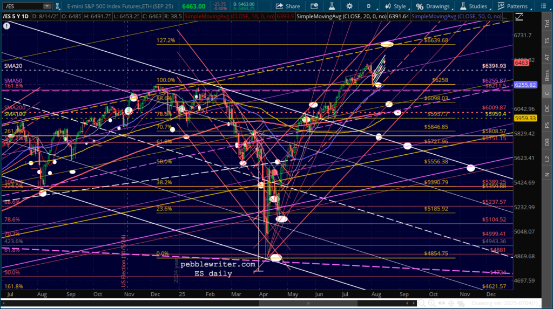Screen dimensions: 553x309
Task: Open the list menu icon at top right
Action: [x=543, y=6]
